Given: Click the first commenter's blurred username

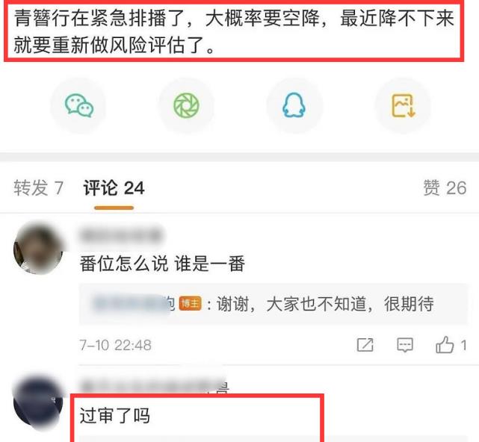Looking at the screenshot, I should point(121,236).
